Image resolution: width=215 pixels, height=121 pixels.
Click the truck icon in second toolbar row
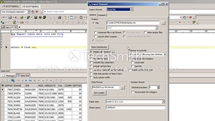click(x=22, y=22)
